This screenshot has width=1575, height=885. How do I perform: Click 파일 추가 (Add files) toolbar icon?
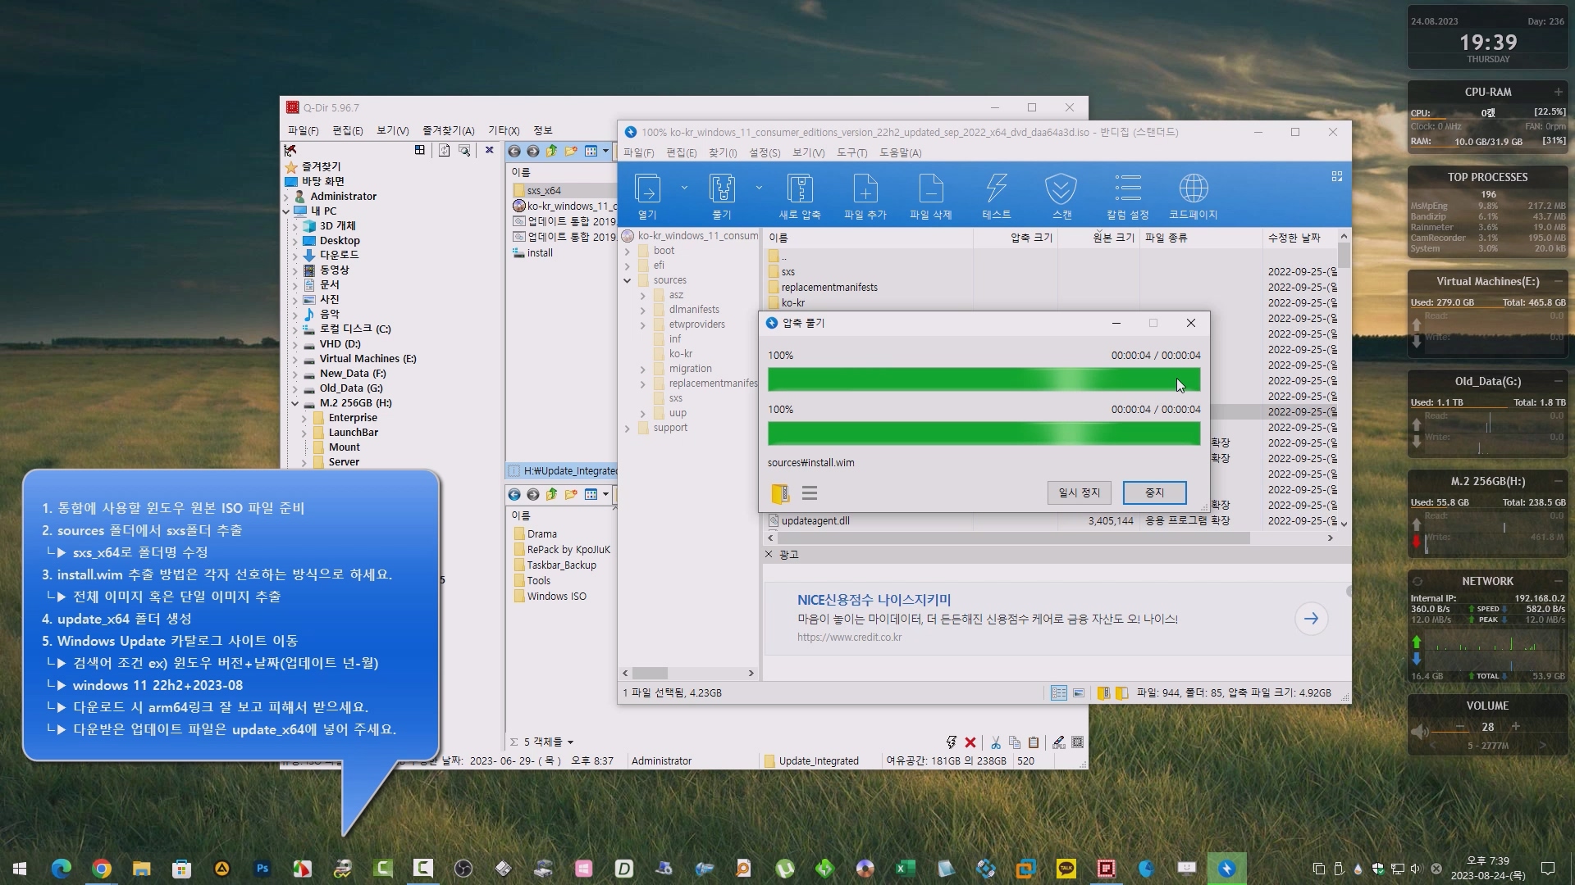point(865,197)
